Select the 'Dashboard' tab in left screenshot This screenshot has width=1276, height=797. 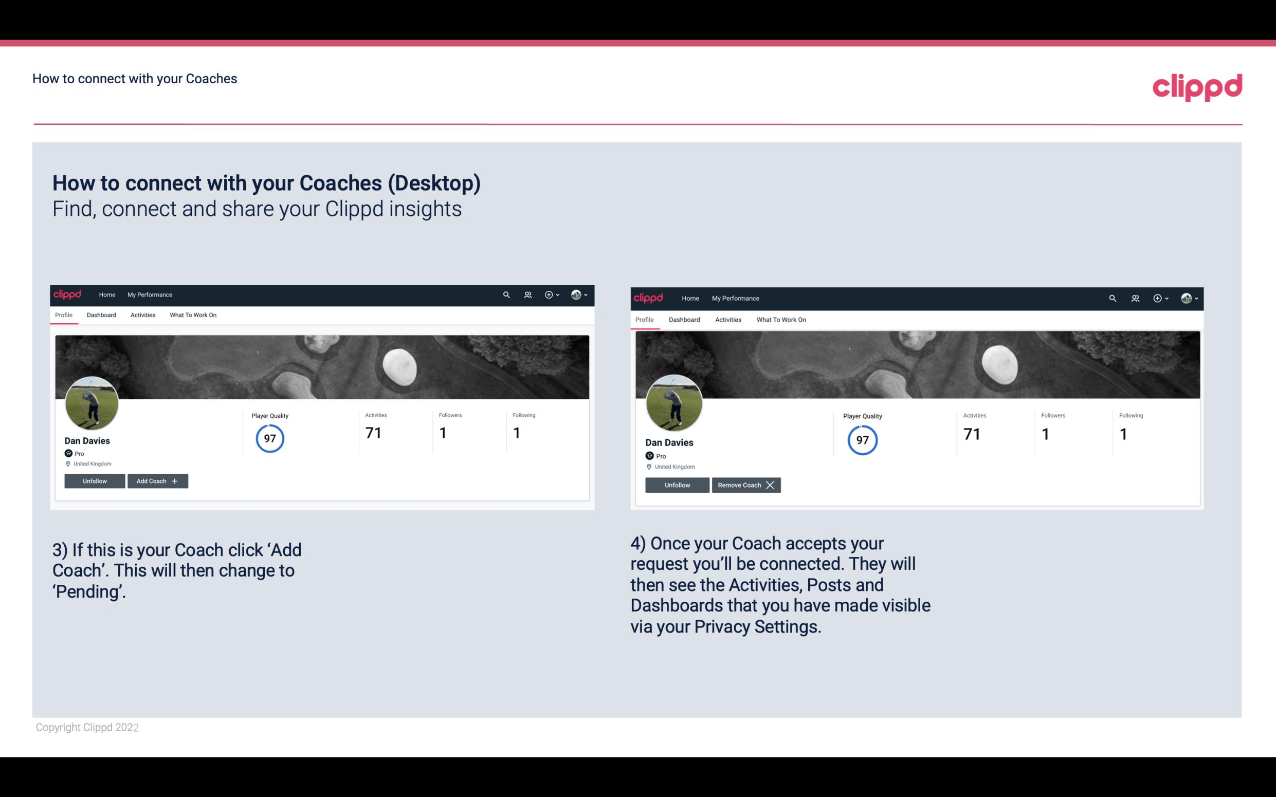click(100, 315)
